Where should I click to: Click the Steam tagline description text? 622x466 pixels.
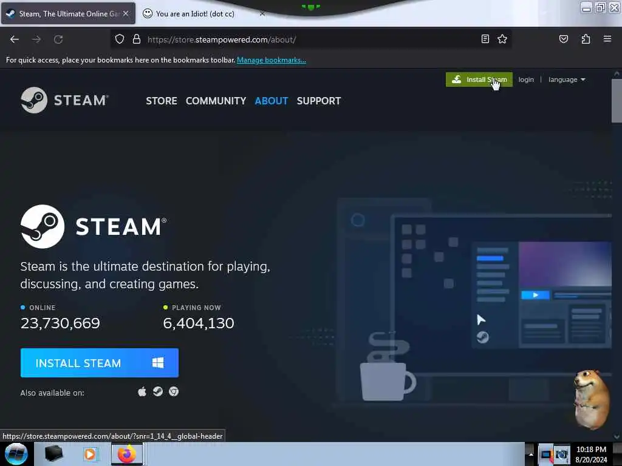[145, 275]
